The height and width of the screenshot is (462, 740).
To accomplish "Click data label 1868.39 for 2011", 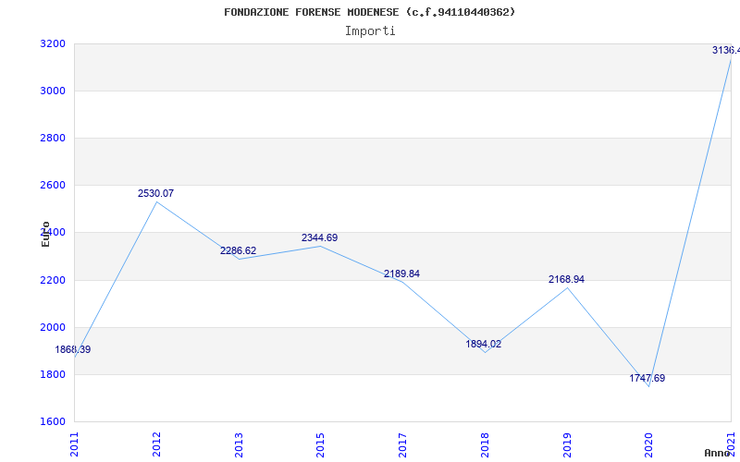I will [x=73, y=350].
